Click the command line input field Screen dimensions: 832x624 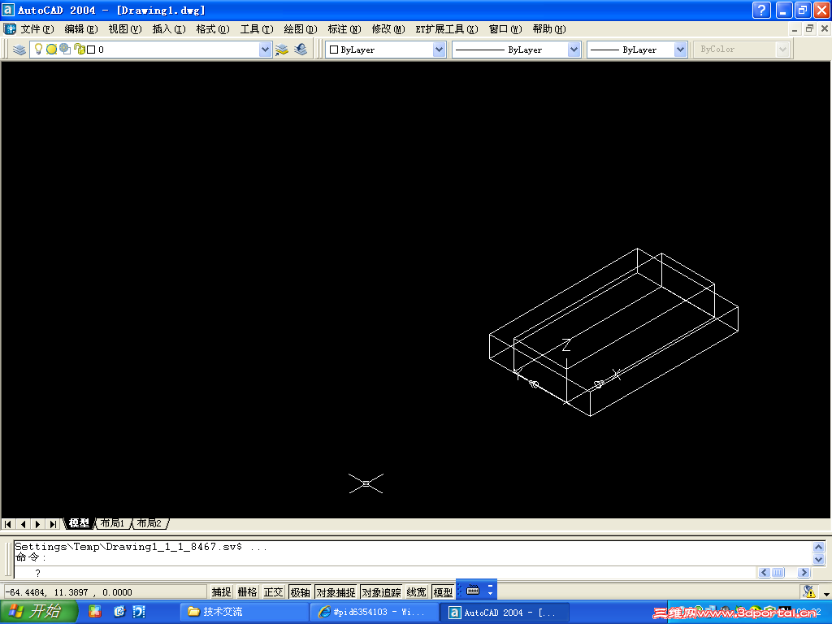click(386, 573)
